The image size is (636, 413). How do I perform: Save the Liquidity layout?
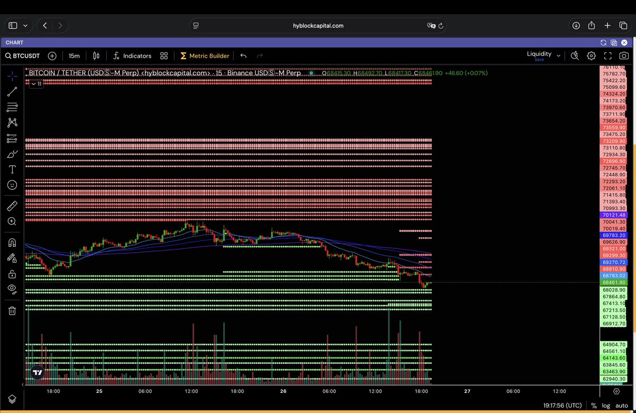click(x=539, y=60)
